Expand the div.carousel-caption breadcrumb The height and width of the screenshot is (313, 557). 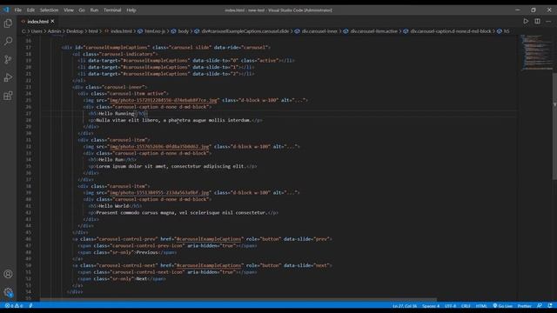451,31
